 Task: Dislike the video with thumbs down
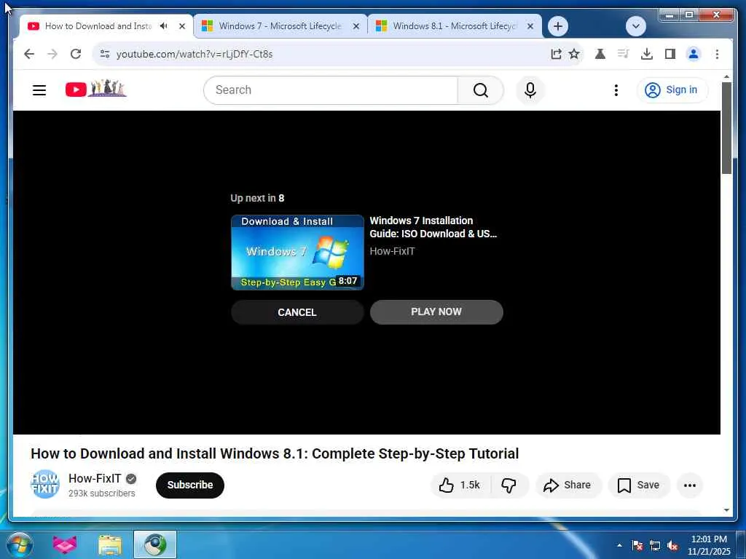[x=509, y=485]
